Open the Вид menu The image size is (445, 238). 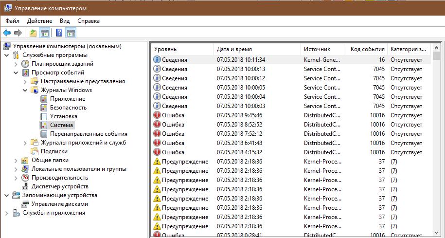coord(65,21)
